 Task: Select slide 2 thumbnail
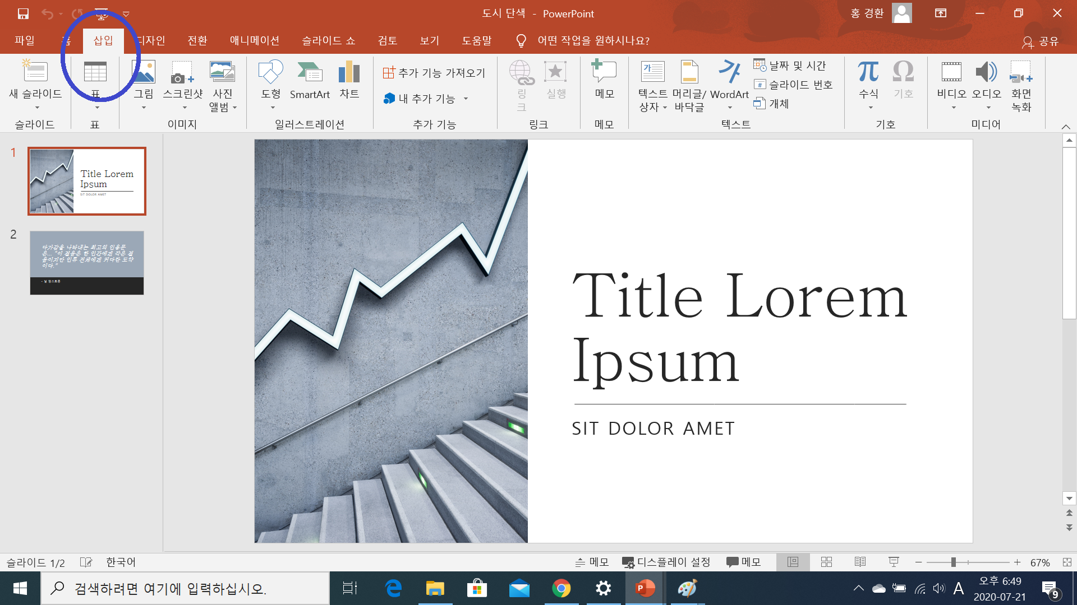[87, 263]
